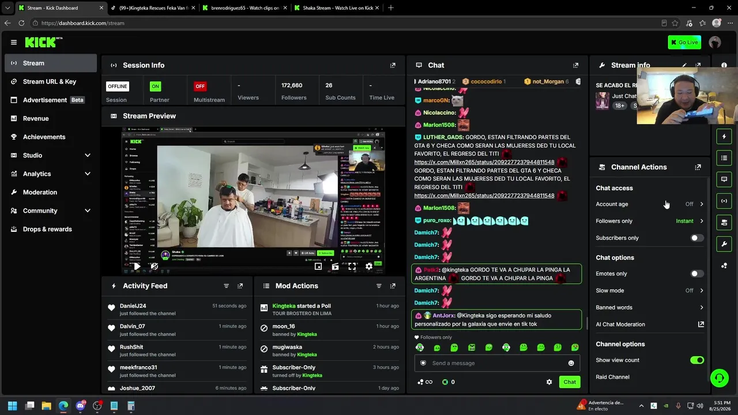This screenshot has height=415, width=738.
Task: Open the green support chat bubble
Action: pyautogui.click(x=719, y=378)
